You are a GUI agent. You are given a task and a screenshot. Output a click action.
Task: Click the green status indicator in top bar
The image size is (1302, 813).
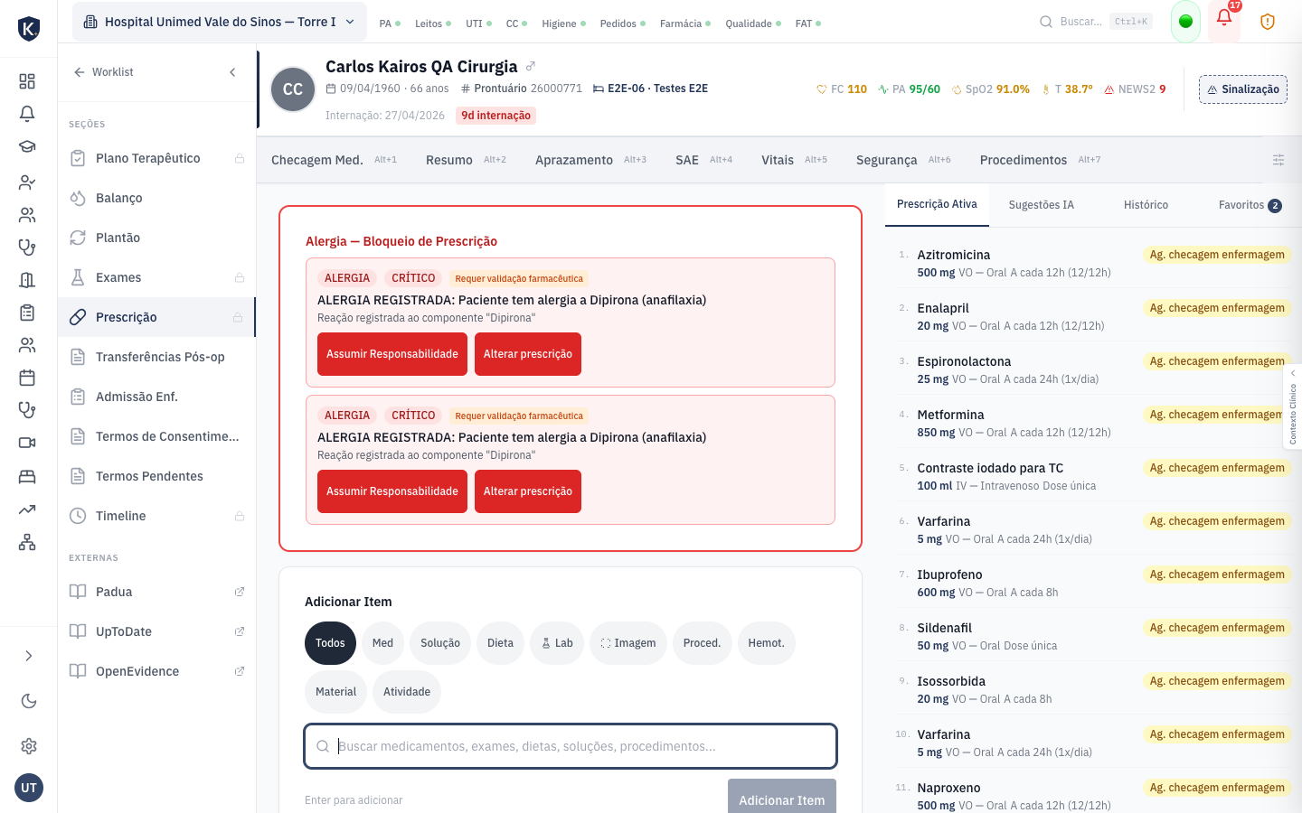(x=1185, y=22)
